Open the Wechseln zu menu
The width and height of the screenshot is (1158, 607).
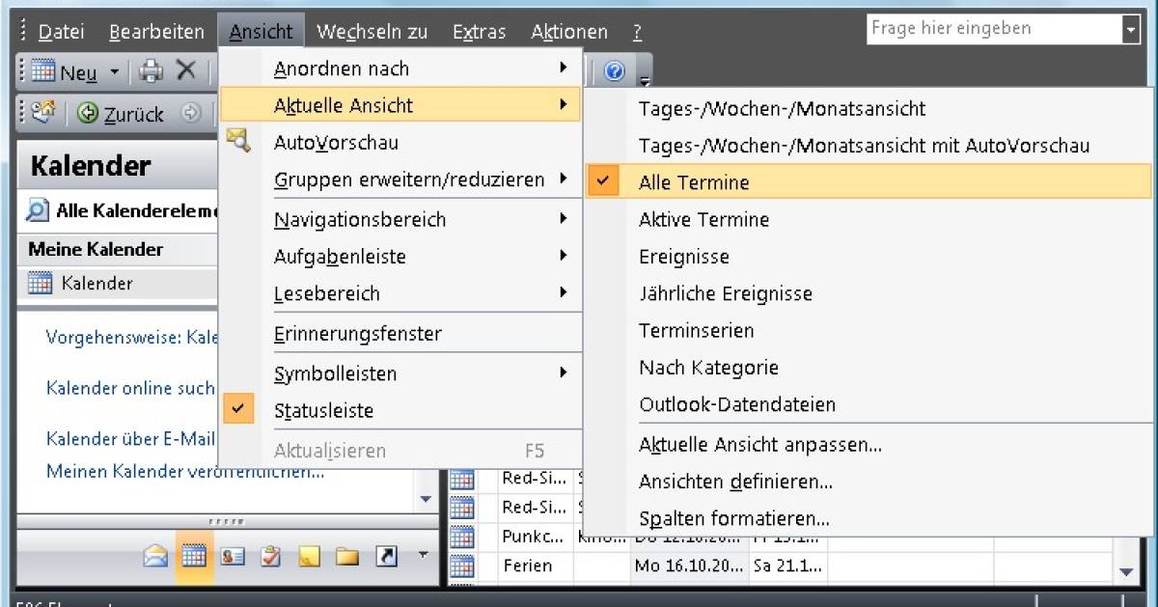click(372, 32)
